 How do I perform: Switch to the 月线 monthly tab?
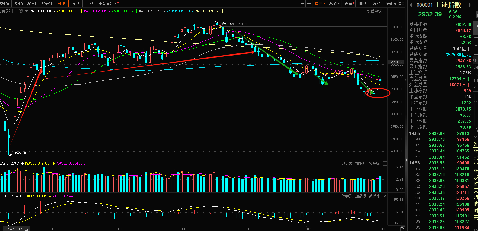pos(90,4)
